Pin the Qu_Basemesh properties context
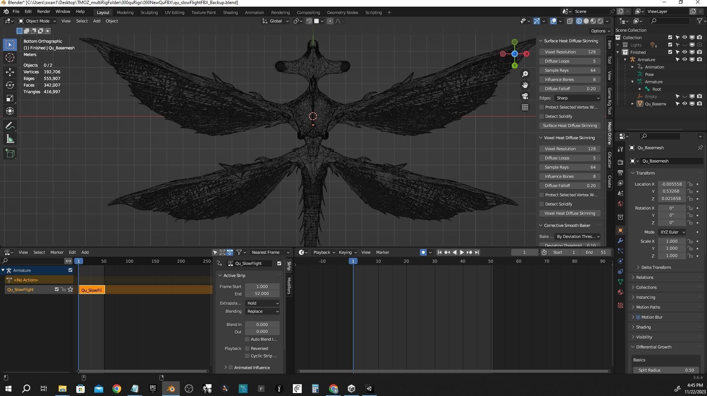 (700, 148)
